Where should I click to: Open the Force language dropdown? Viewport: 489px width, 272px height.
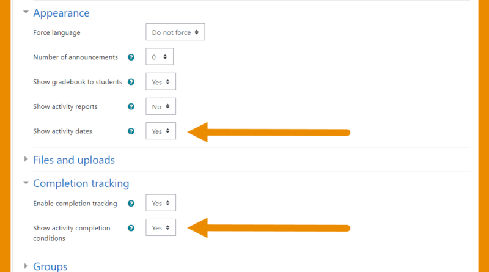(x=175, y=32)
